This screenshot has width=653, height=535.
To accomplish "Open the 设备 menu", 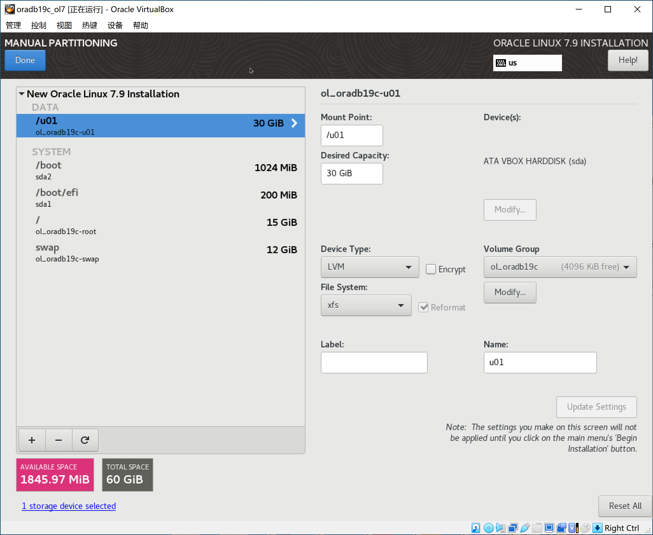I will (x=115, y=25).
